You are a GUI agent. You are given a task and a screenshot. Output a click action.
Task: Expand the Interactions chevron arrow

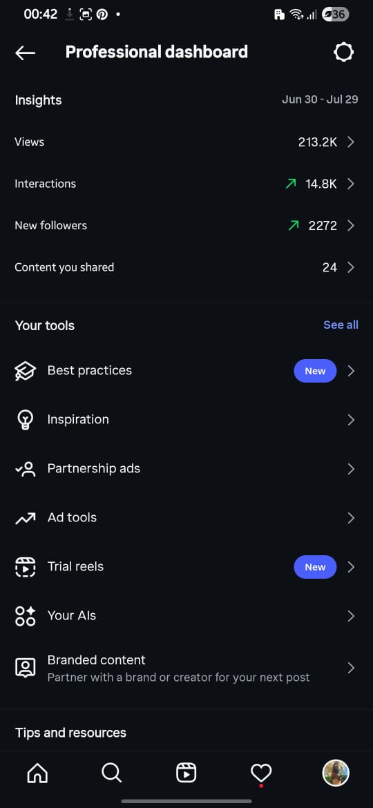pyautogui.click(x=351, y=184)
